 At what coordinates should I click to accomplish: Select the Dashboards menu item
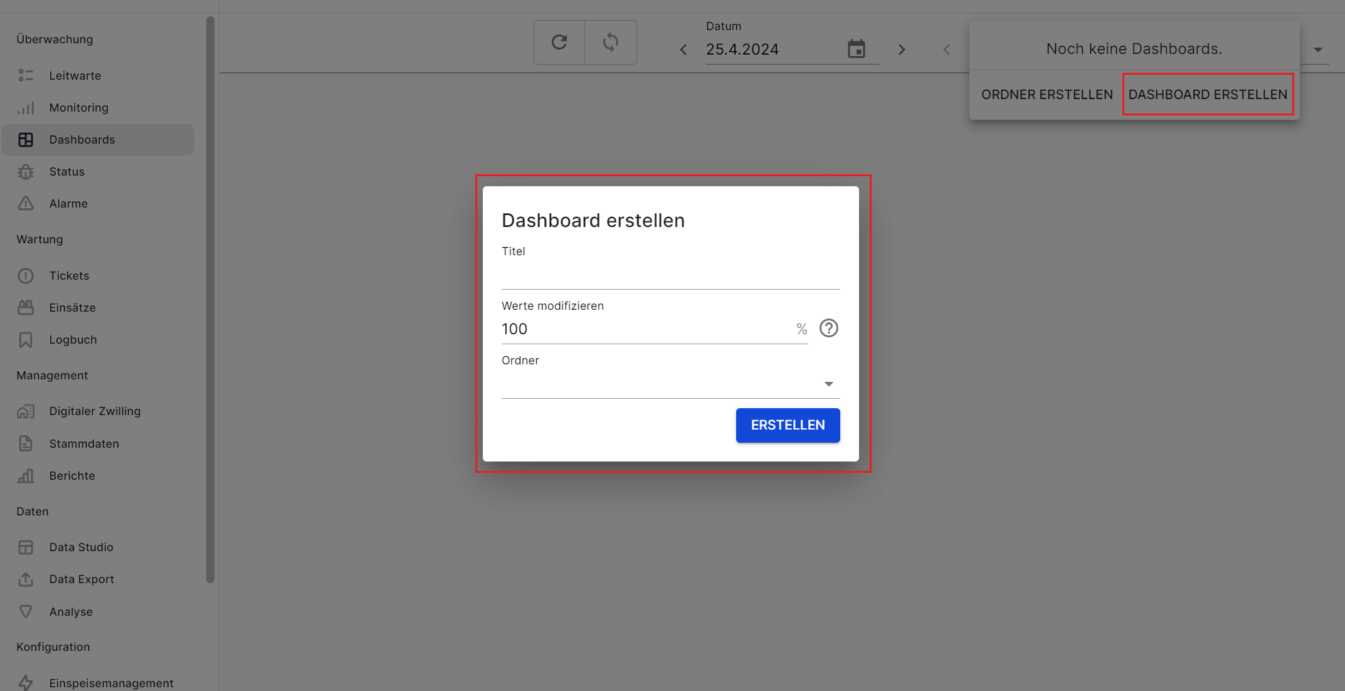[82, 140]
